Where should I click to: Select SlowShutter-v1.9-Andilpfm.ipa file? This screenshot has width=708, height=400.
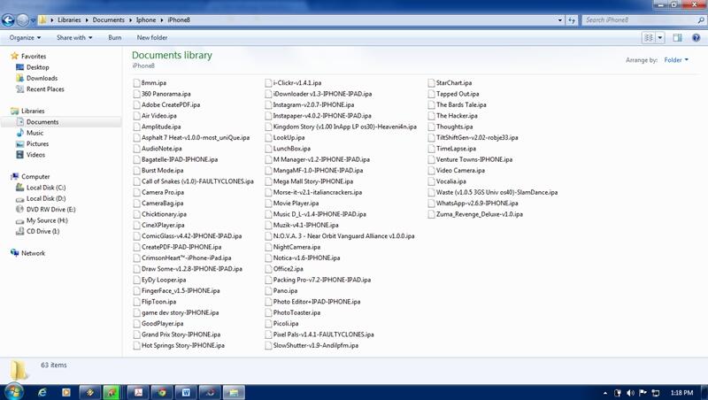pos(316,345)
